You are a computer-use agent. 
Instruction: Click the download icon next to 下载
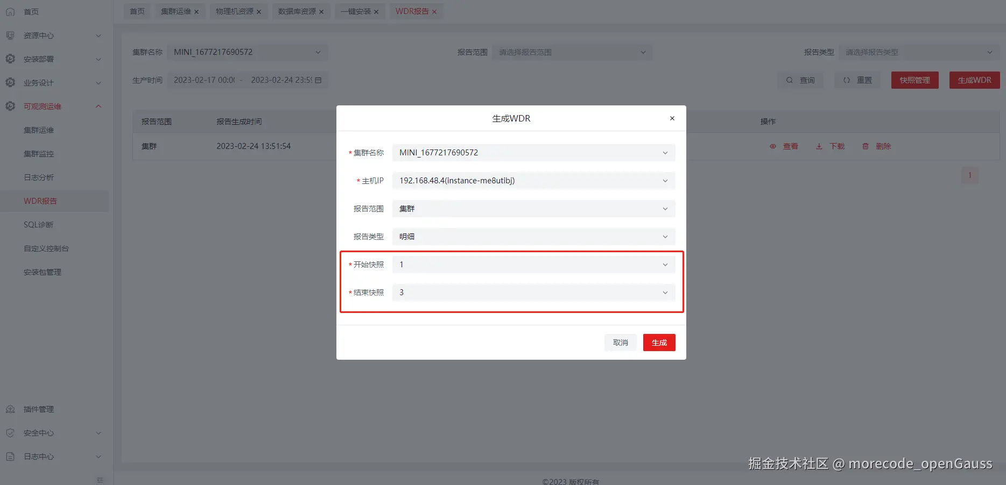(819, 146)
